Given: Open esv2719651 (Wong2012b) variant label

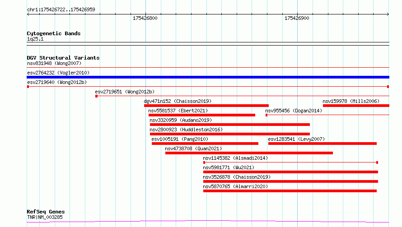Looking at the screenshot, I should pos(125,92).
